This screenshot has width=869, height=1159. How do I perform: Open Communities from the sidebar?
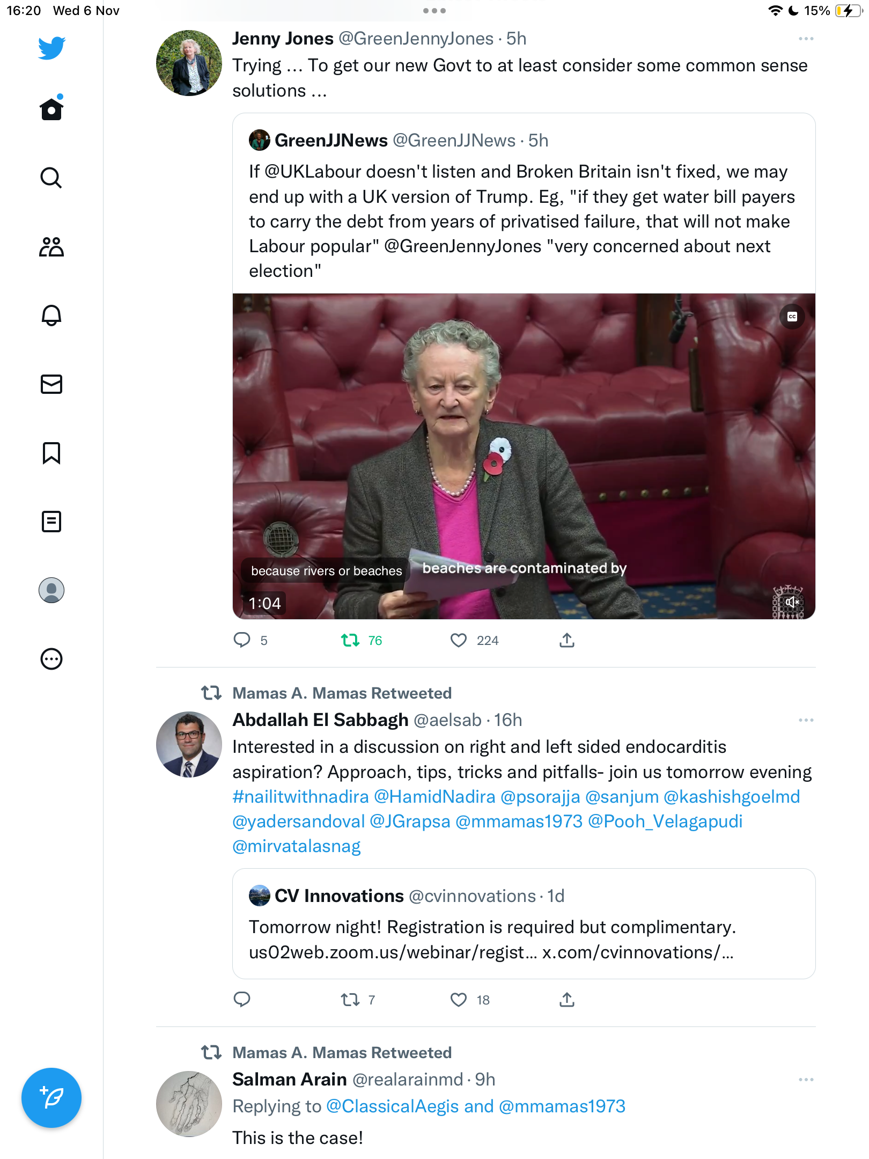(x=51, y=247)
